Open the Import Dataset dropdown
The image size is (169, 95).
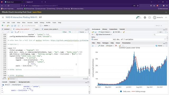tap(105, 32)
